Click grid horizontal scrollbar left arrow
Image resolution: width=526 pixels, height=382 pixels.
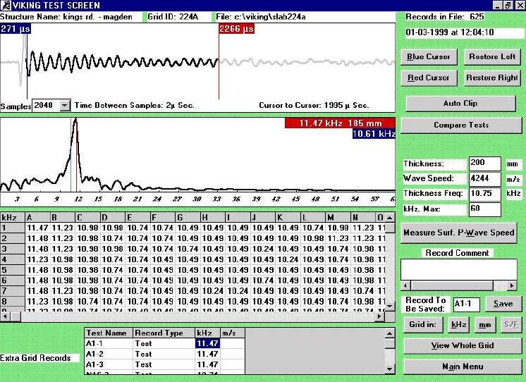(x=5, y=316)
